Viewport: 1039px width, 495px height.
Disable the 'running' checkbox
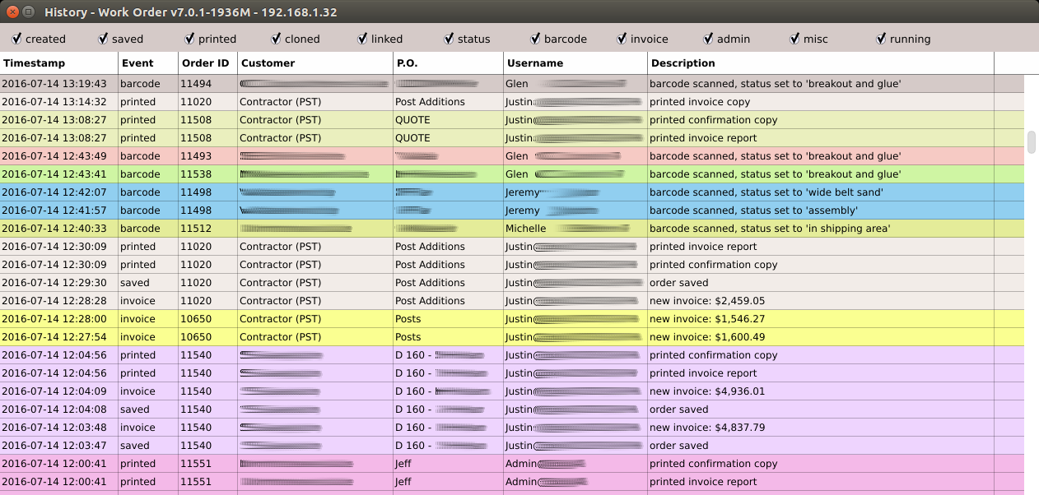coord(882,39)
